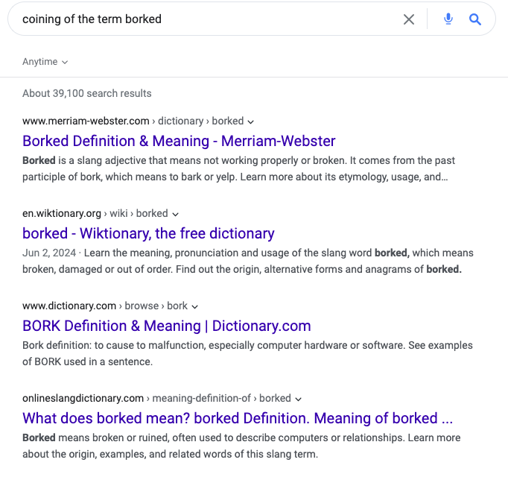Viewport: 508px width, 477px height.
Task: Click the Merriam-Webster result snippet text
Action: pyautogui.click(x=239, y=168)
